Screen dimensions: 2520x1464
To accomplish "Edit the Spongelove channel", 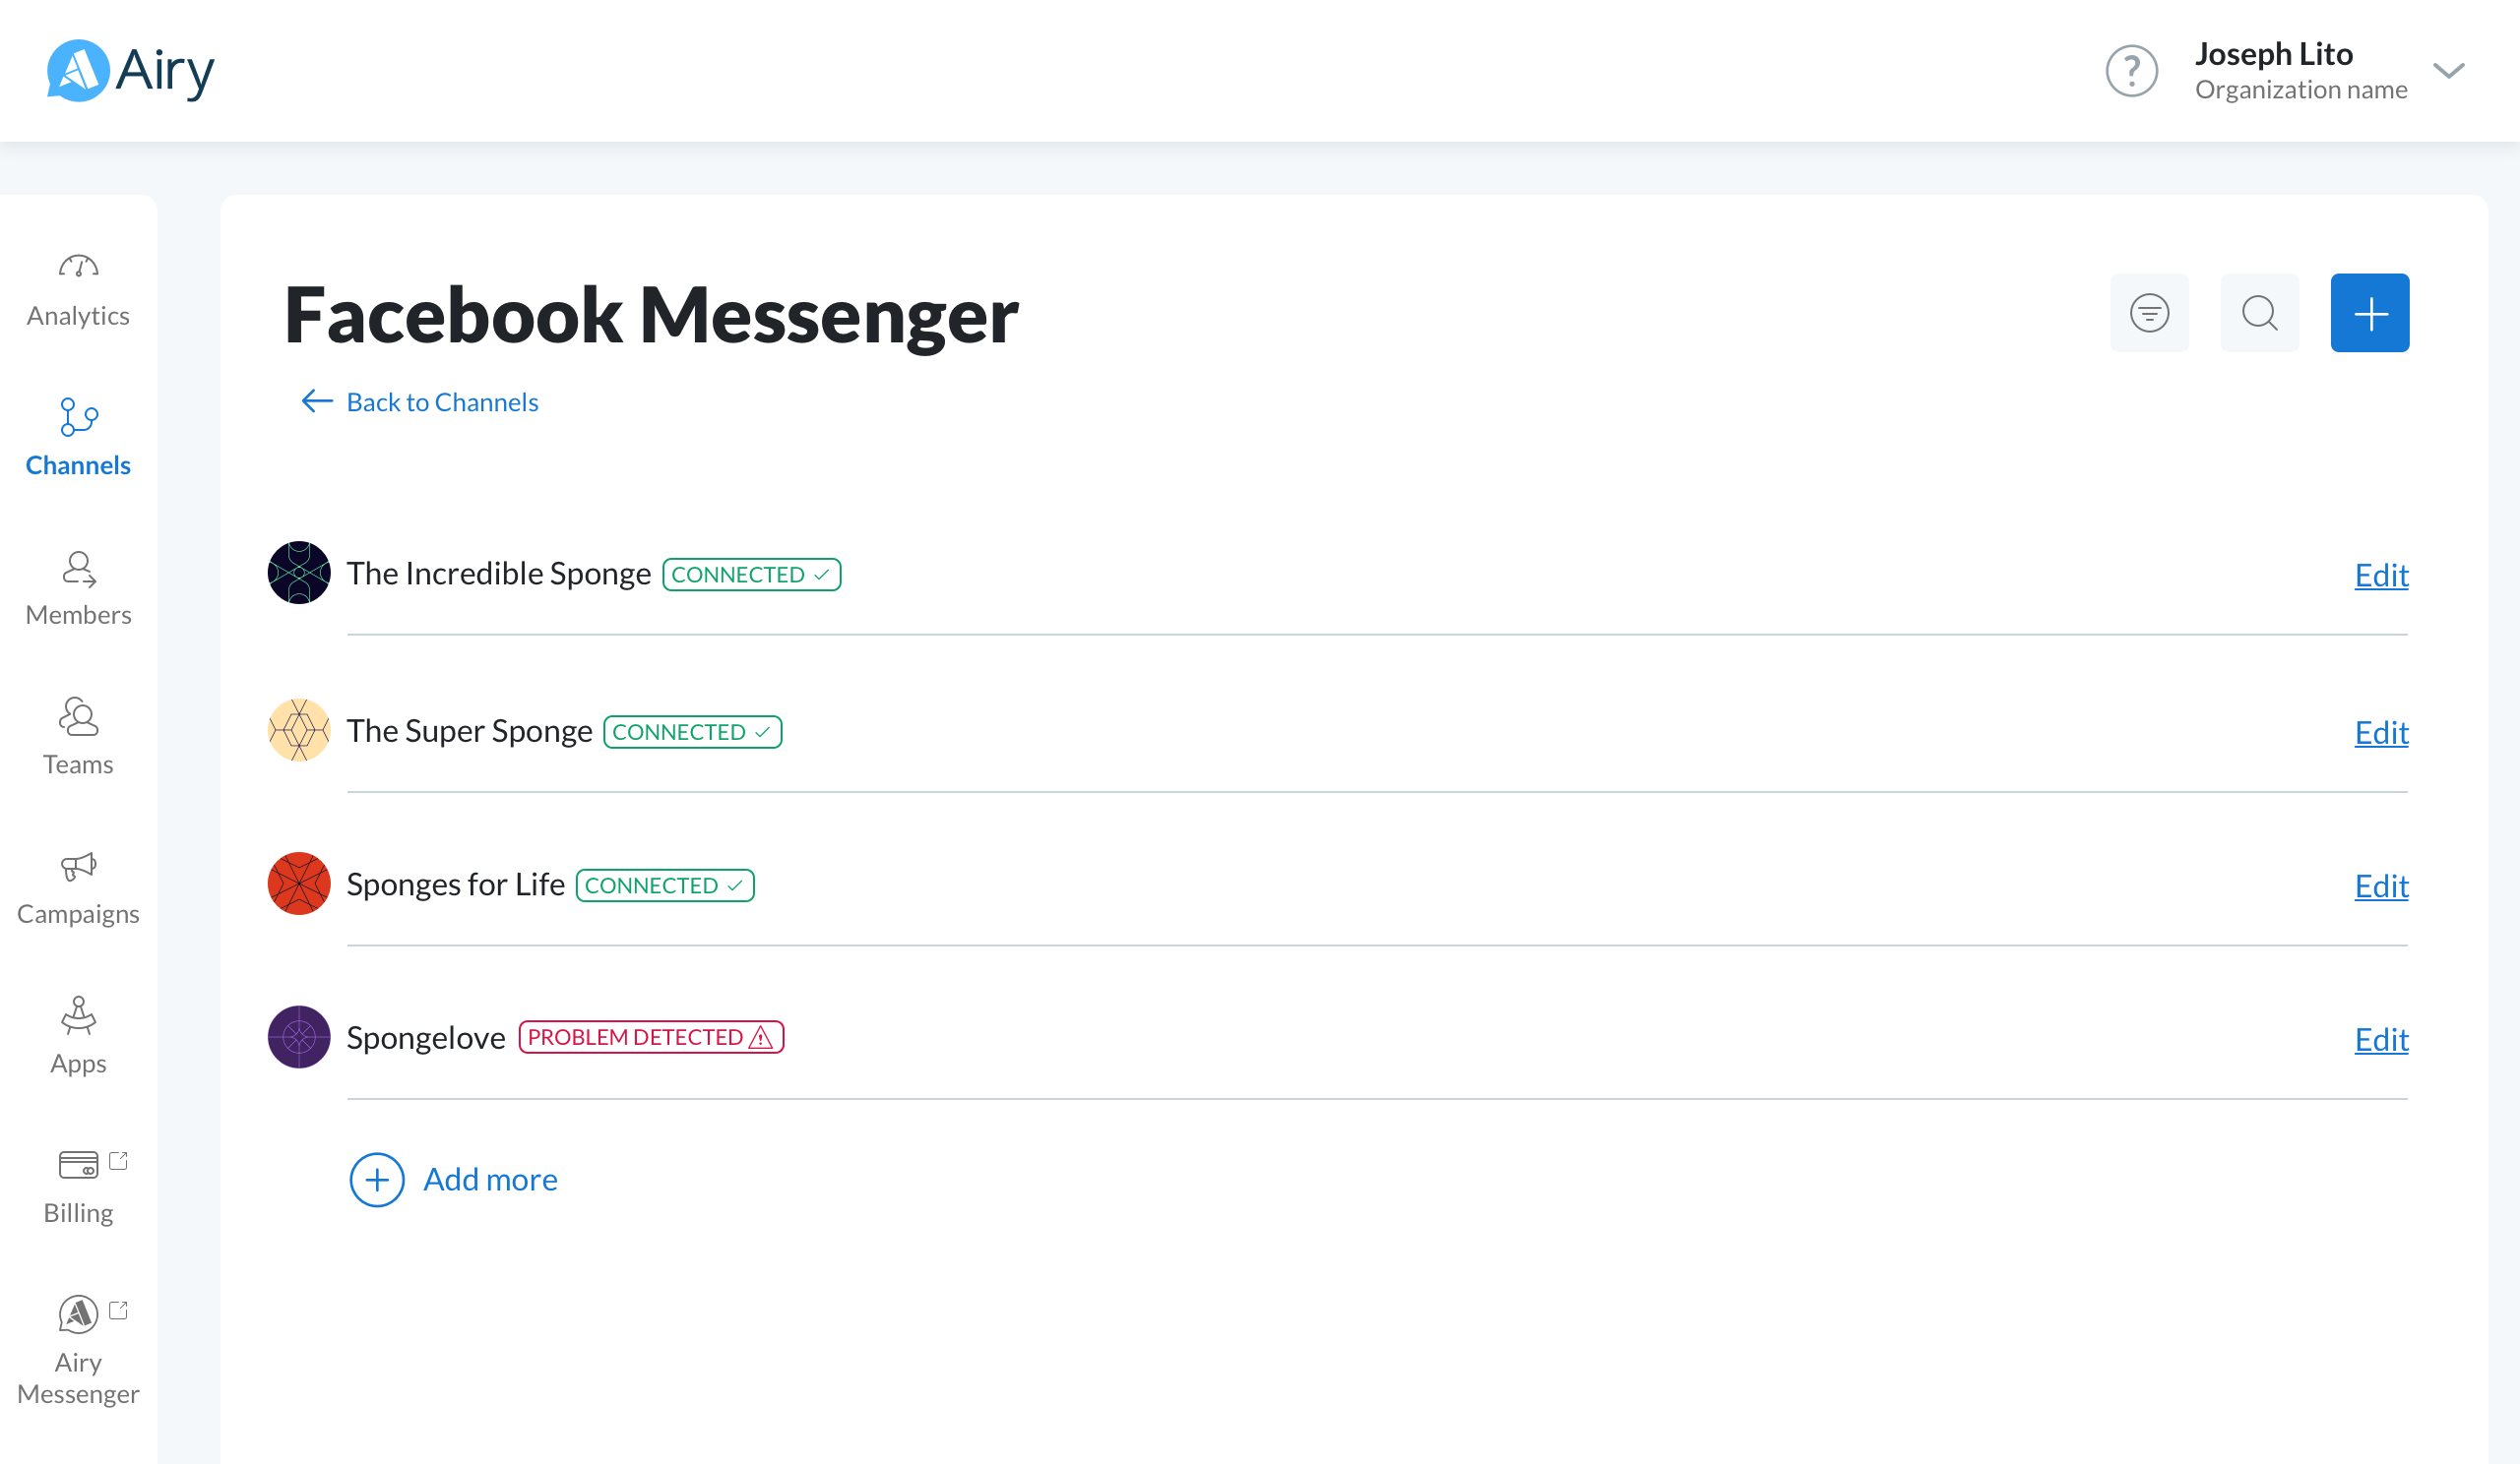I will pyautogui.click(x=2381, y=1040).
